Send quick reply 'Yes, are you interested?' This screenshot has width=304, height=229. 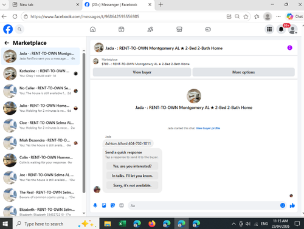[x=132, y=166]
